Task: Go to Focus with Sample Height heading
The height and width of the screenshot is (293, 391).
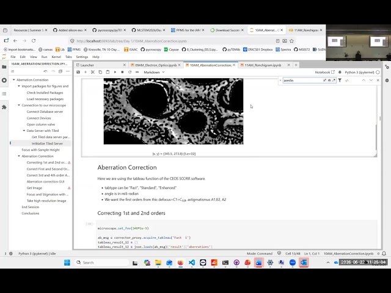Action: (41, 150)
